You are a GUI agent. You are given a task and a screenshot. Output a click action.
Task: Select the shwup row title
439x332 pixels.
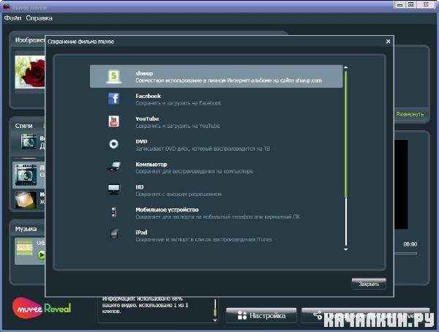coord(144,73)
